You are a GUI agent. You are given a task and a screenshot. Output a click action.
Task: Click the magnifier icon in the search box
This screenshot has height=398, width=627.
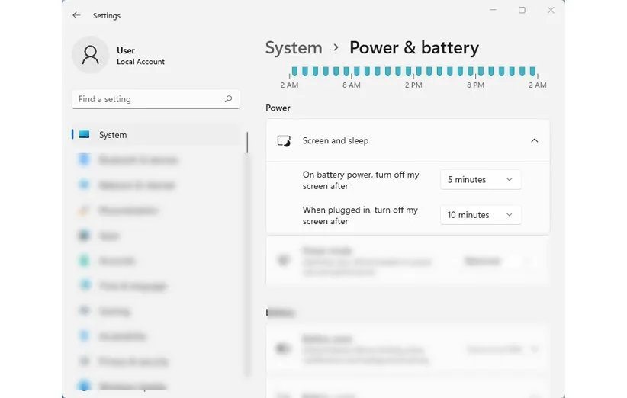click(228, 99)
